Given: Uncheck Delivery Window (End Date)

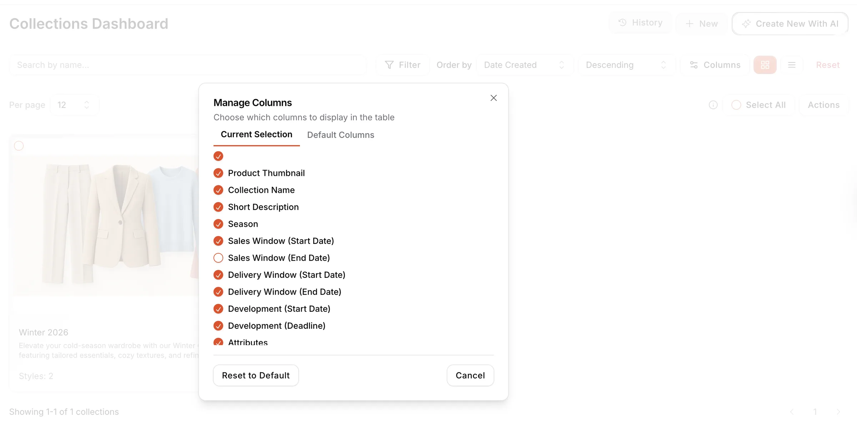Looking at the screenshot, I should coord(218,292).
